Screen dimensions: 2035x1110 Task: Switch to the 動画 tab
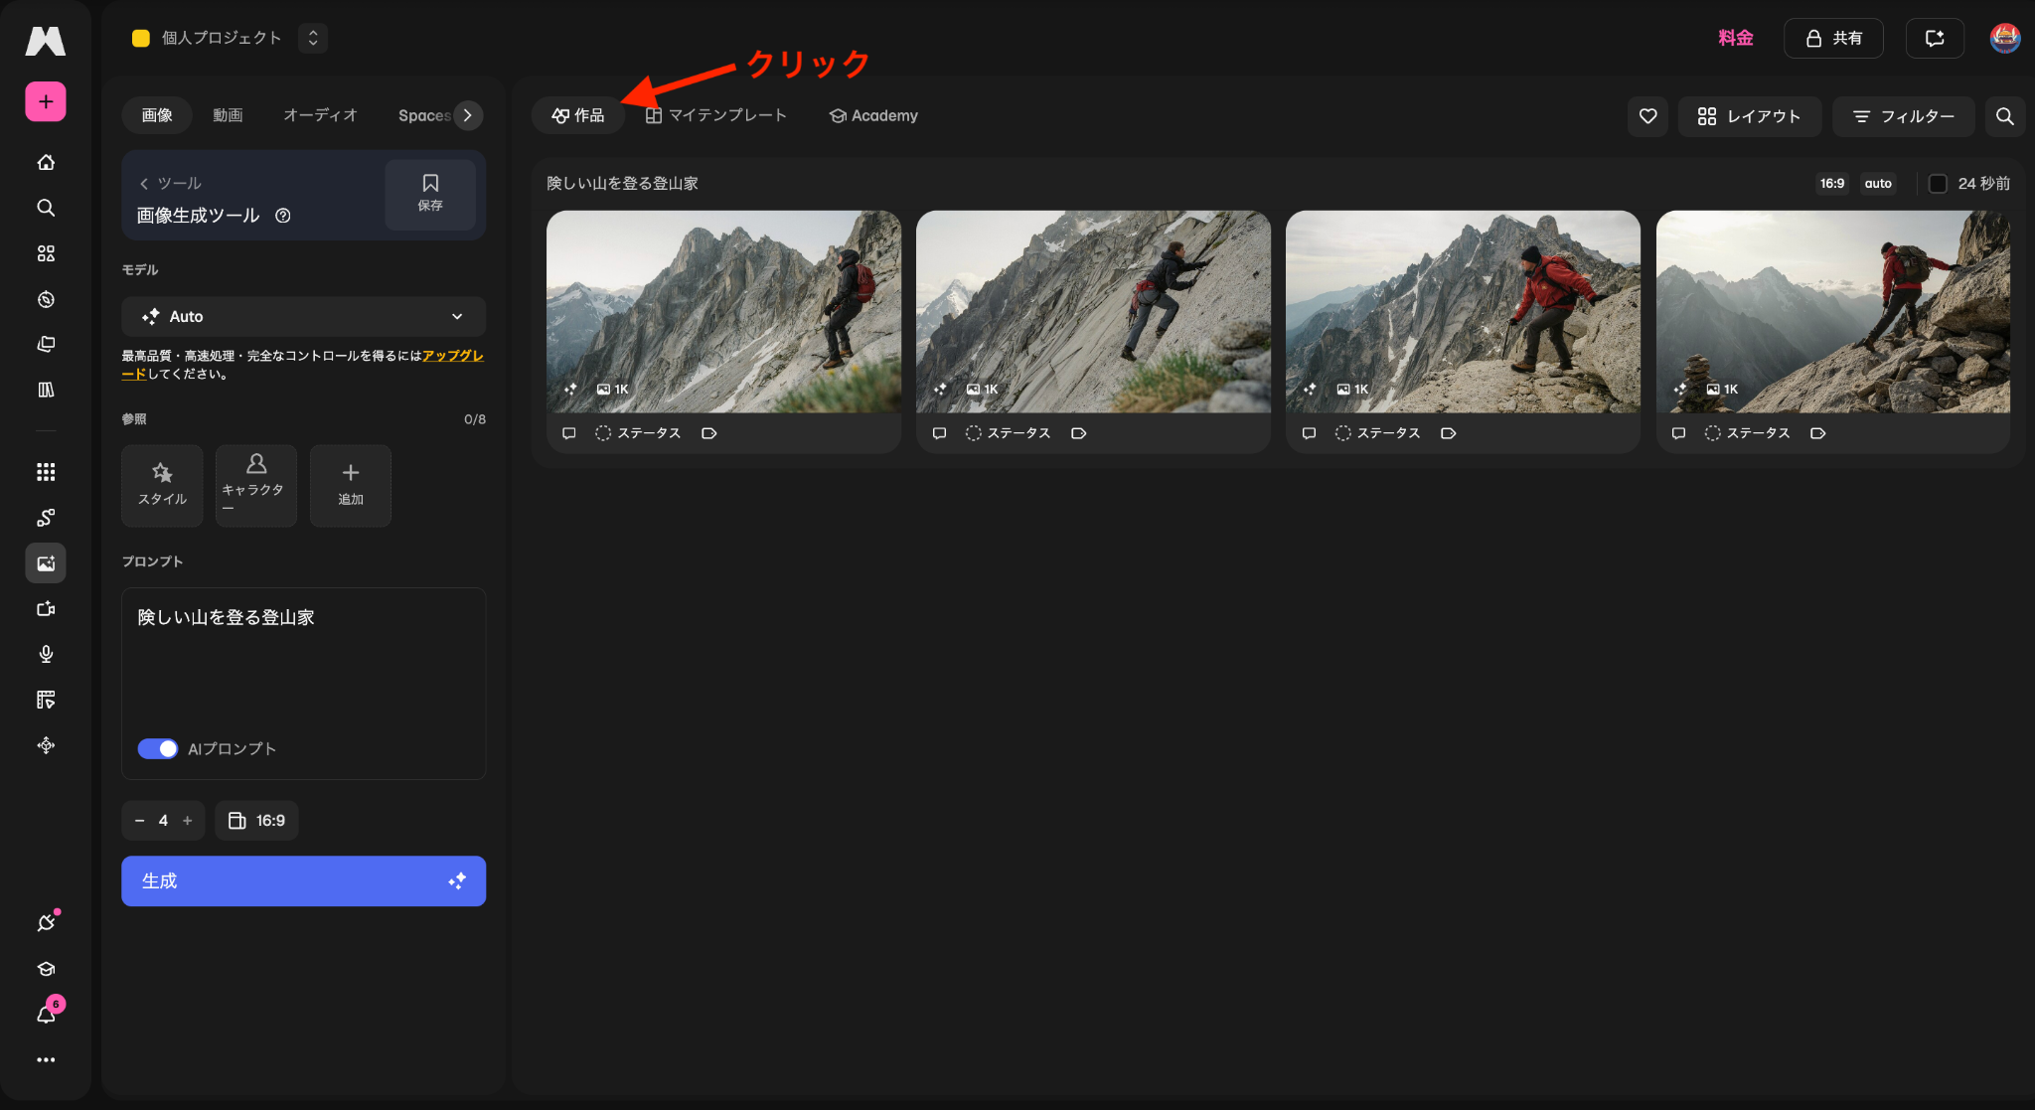pyautogui.click(x=228, y=115)
